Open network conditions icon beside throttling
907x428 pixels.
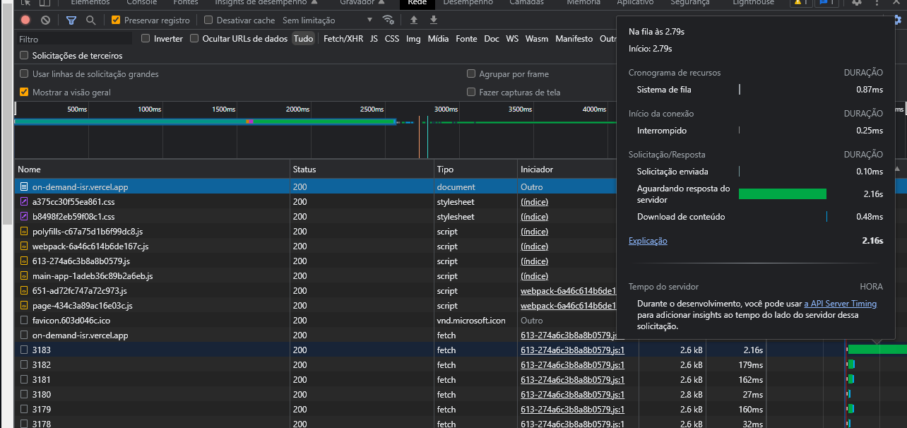389,20
